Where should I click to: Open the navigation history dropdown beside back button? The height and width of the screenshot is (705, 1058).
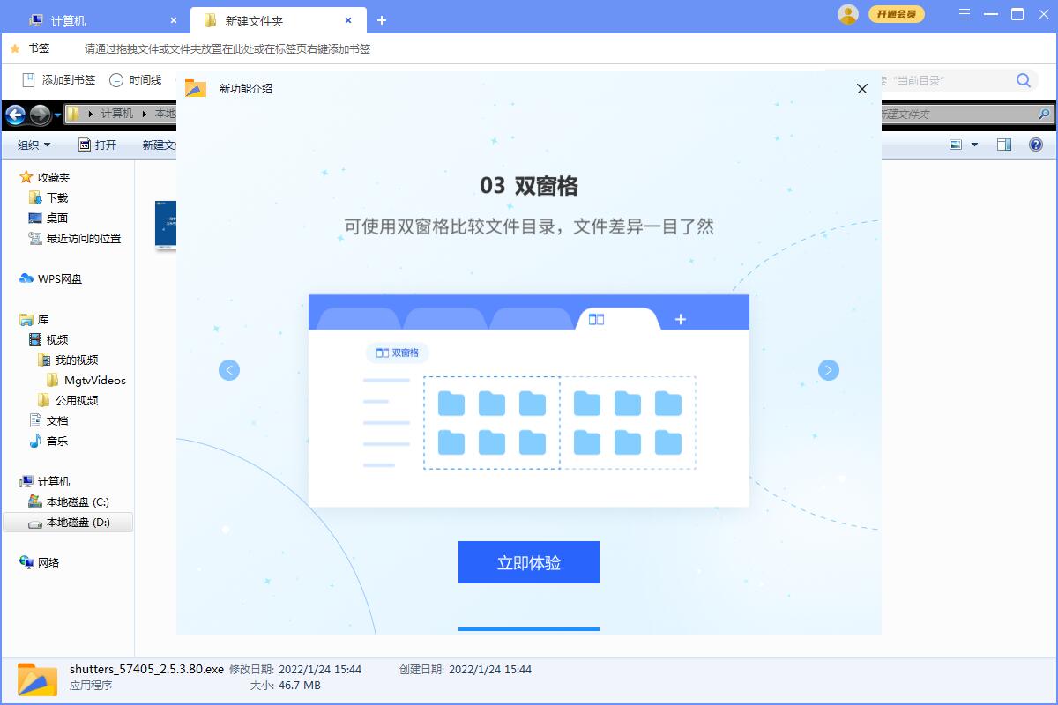pos(58,115)
